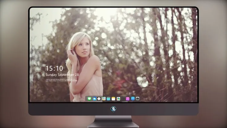
Task: Open the yellow Notes app
Action: pos(113,99)
